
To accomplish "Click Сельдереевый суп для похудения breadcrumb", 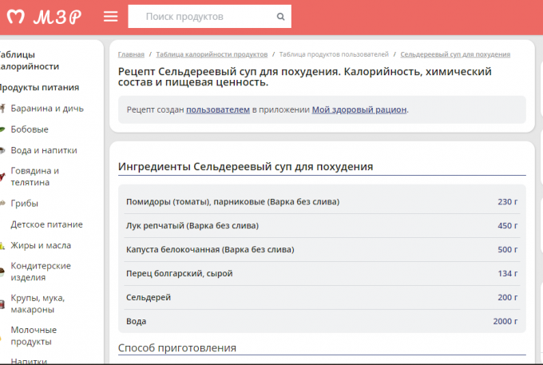I will tap(454, 54).
